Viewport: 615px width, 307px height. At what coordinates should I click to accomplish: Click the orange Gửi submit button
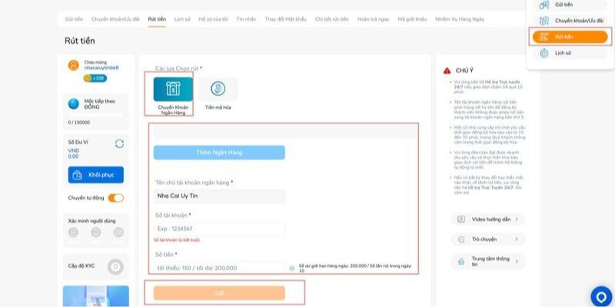219,293
